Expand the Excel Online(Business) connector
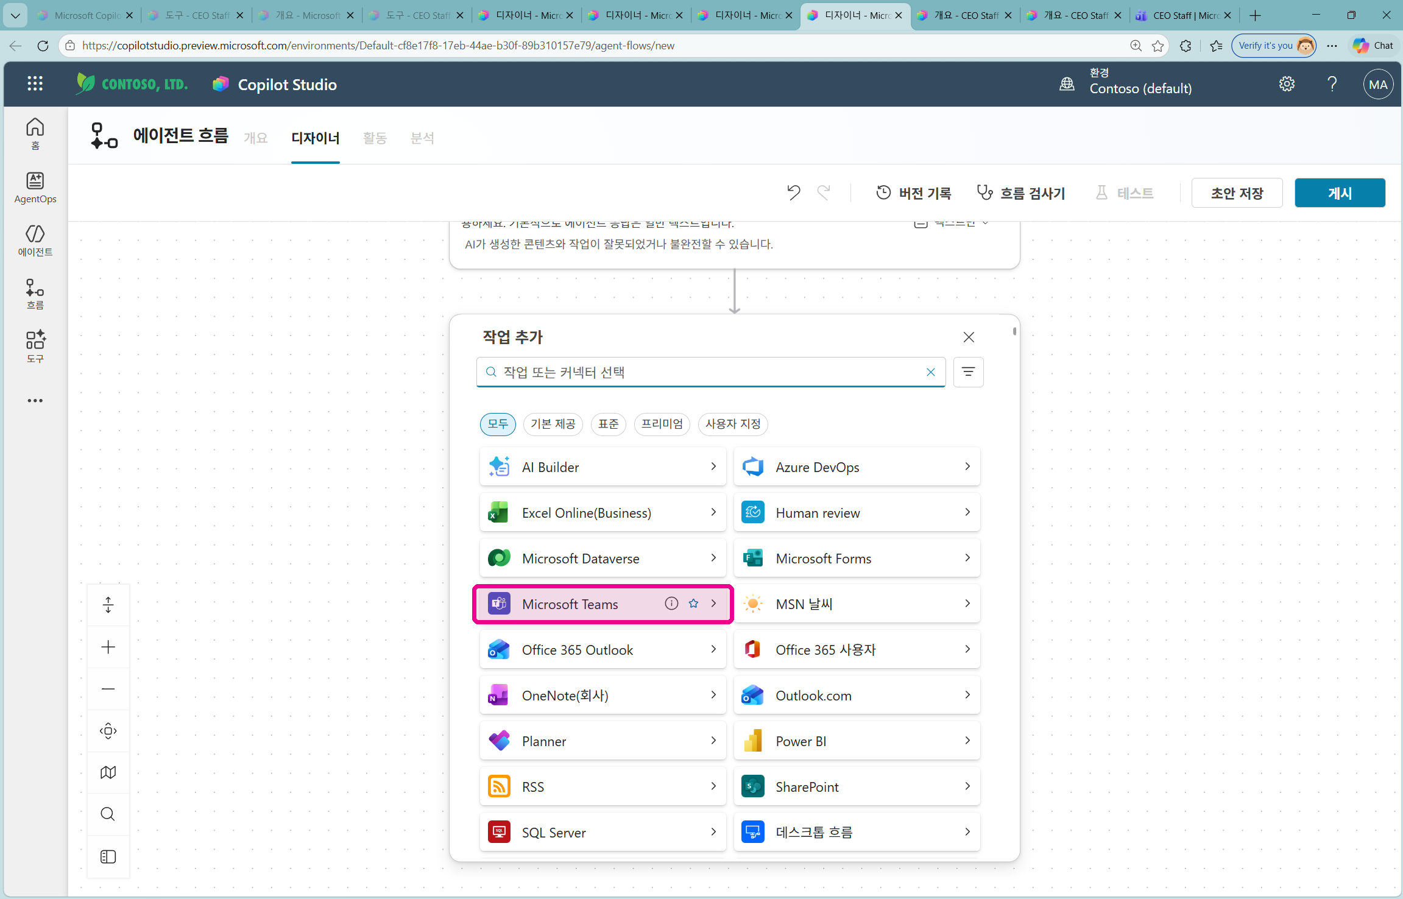Image resolution: width=1403 pixels, height=899 pixels. tap(603, 512)
